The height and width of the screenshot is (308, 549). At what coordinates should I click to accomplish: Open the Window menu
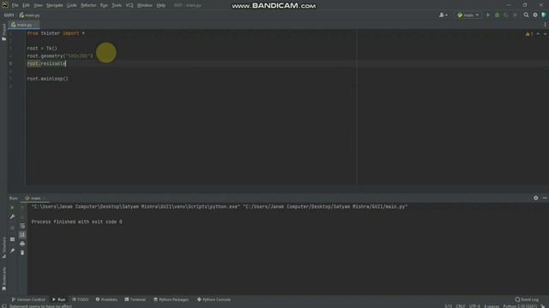(145, 5)
